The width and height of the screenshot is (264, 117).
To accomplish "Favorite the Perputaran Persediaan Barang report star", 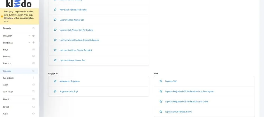I will tap(55, 10).
